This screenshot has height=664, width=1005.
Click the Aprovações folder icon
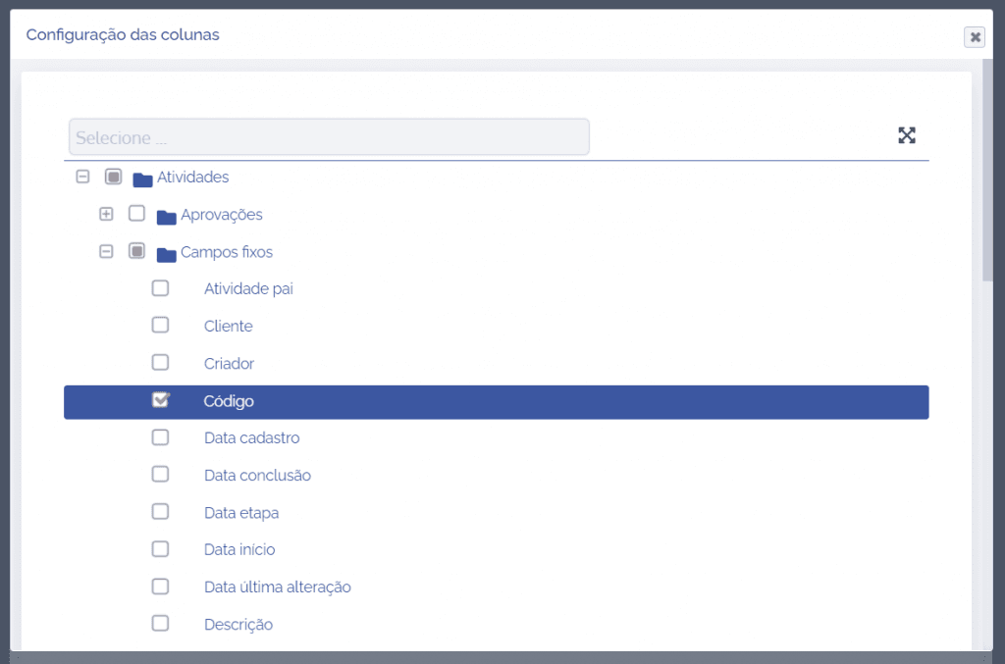(166, 217)
